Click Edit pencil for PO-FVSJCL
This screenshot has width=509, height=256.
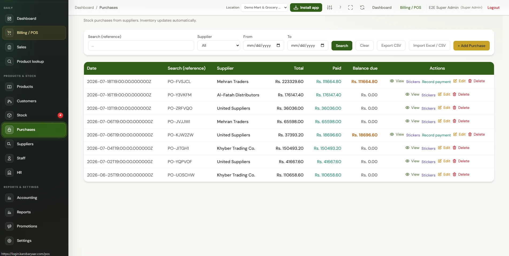click(455, 81)
